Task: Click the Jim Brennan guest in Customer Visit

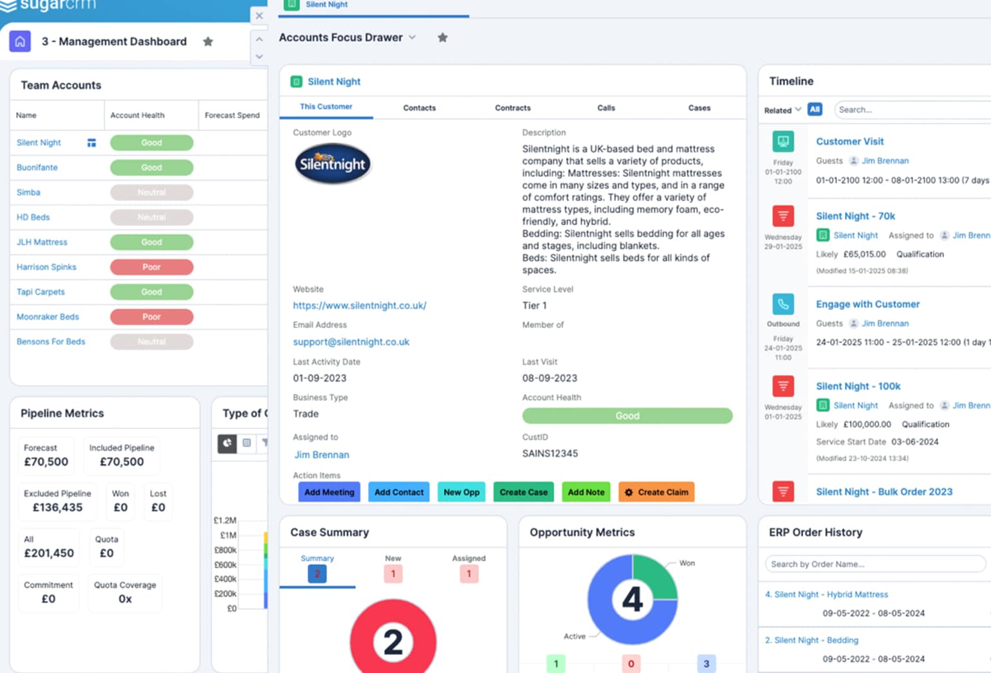Action: 885,161
